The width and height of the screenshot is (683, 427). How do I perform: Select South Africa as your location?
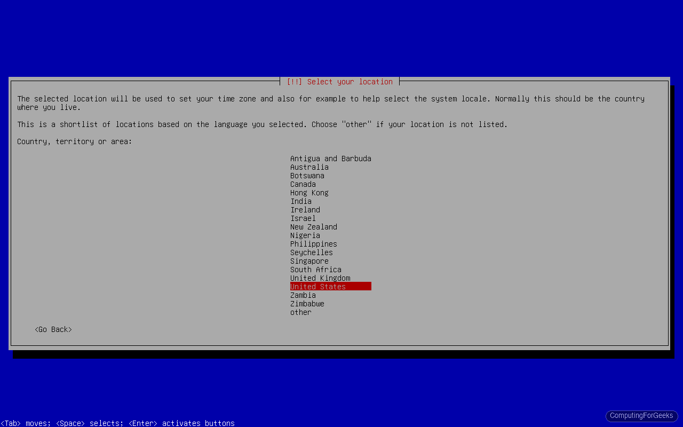coord(315,270)
